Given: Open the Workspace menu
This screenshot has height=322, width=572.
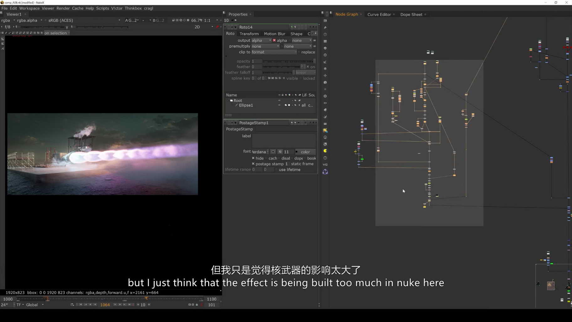Looking at the screenshot, I should pyautogui.click(x=29, y=8).
